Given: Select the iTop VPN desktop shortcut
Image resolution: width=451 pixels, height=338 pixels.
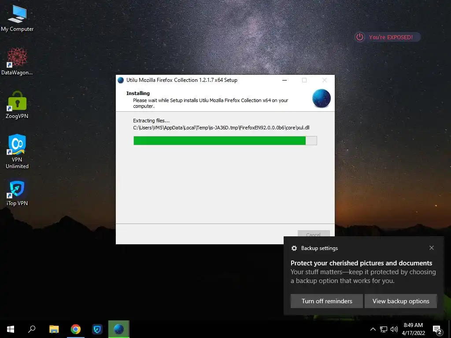Looking at the screenshot, I should pos(17,192).
